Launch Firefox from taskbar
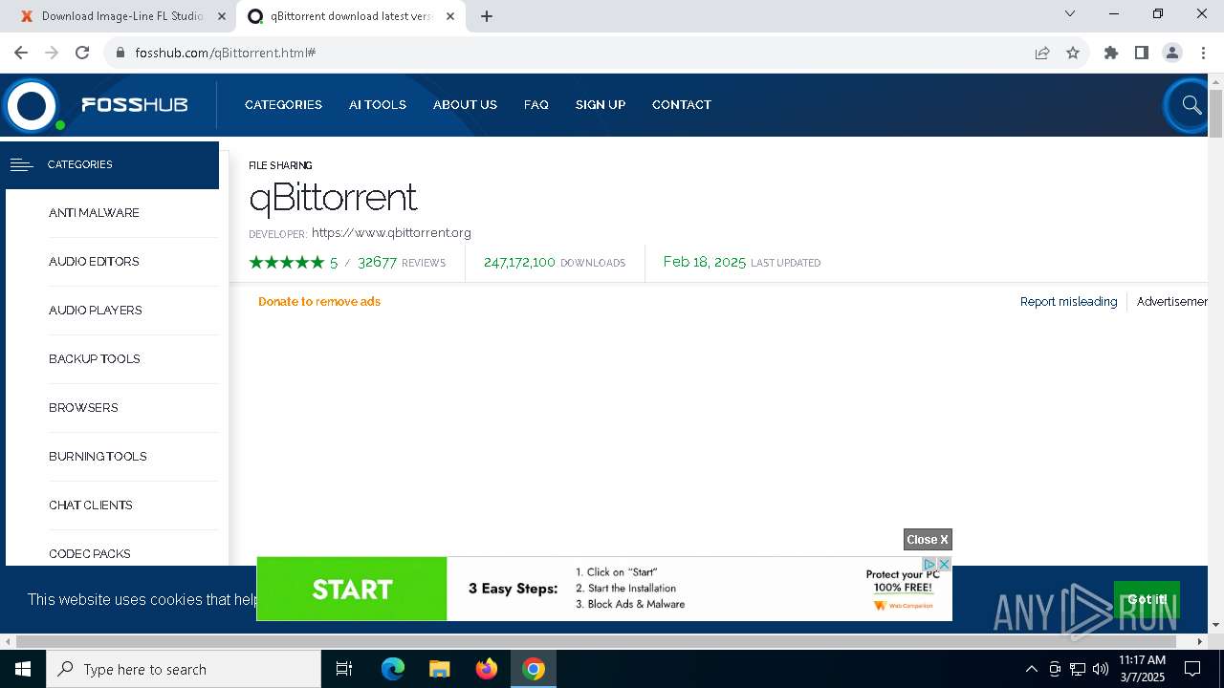This screenshot has width=1224, height=688. click(487, 669)
